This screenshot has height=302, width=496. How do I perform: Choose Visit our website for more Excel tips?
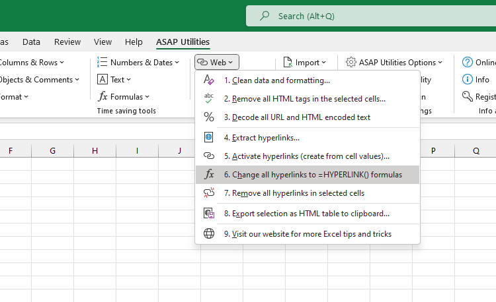point(307,234)
